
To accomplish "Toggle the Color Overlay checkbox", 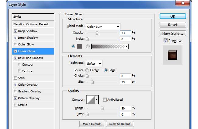I will click(15, 84).
